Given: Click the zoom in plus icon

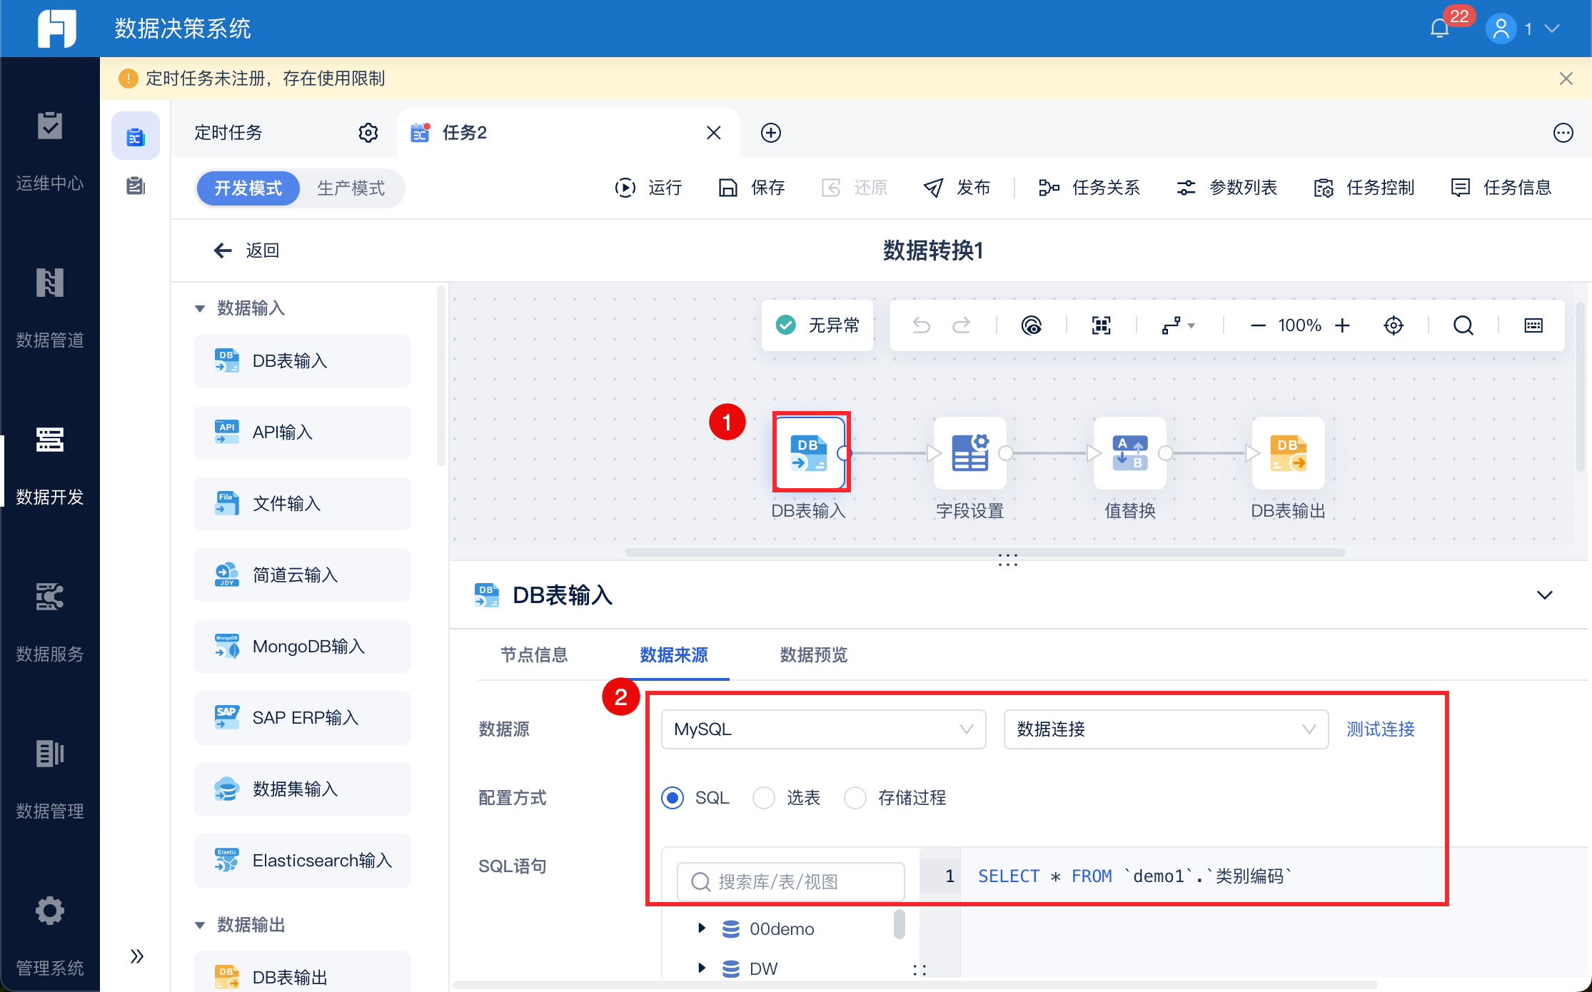Looking at the screenshot, I should [x=1342, y=325].
